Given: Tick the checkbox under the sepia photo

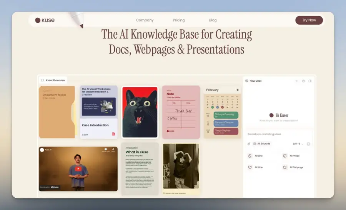Looking at the screenshot, I should click(x=164, y=193).
